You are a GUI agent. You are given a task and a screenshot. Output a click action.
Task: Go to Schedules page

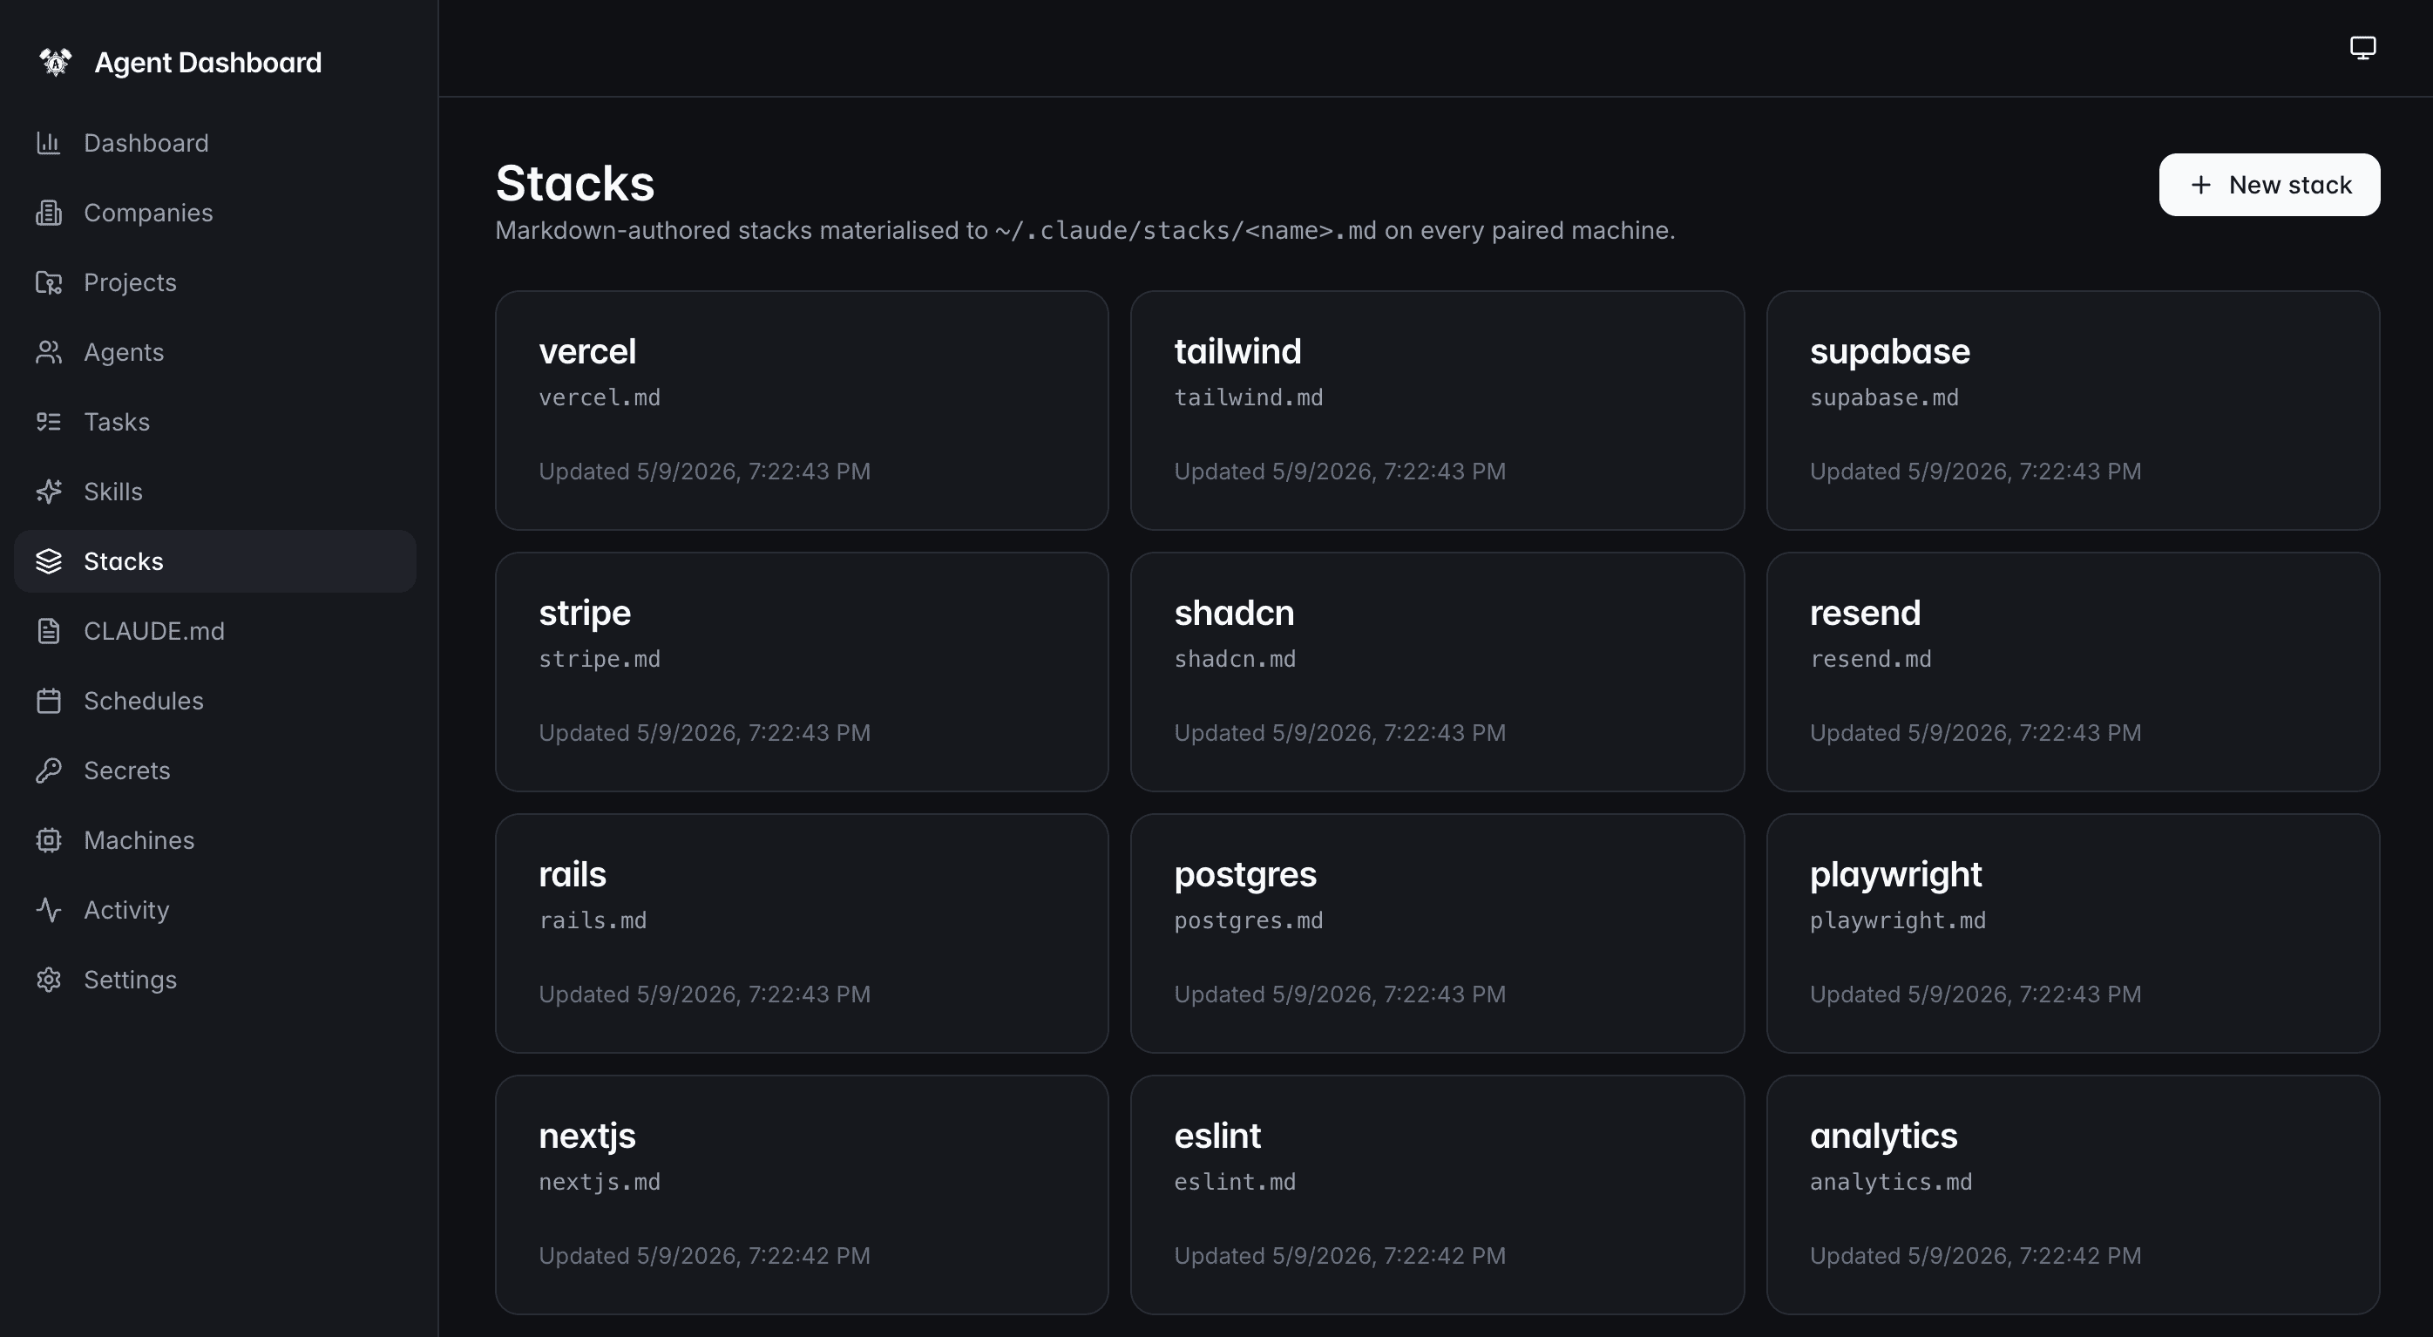(215, 701)
